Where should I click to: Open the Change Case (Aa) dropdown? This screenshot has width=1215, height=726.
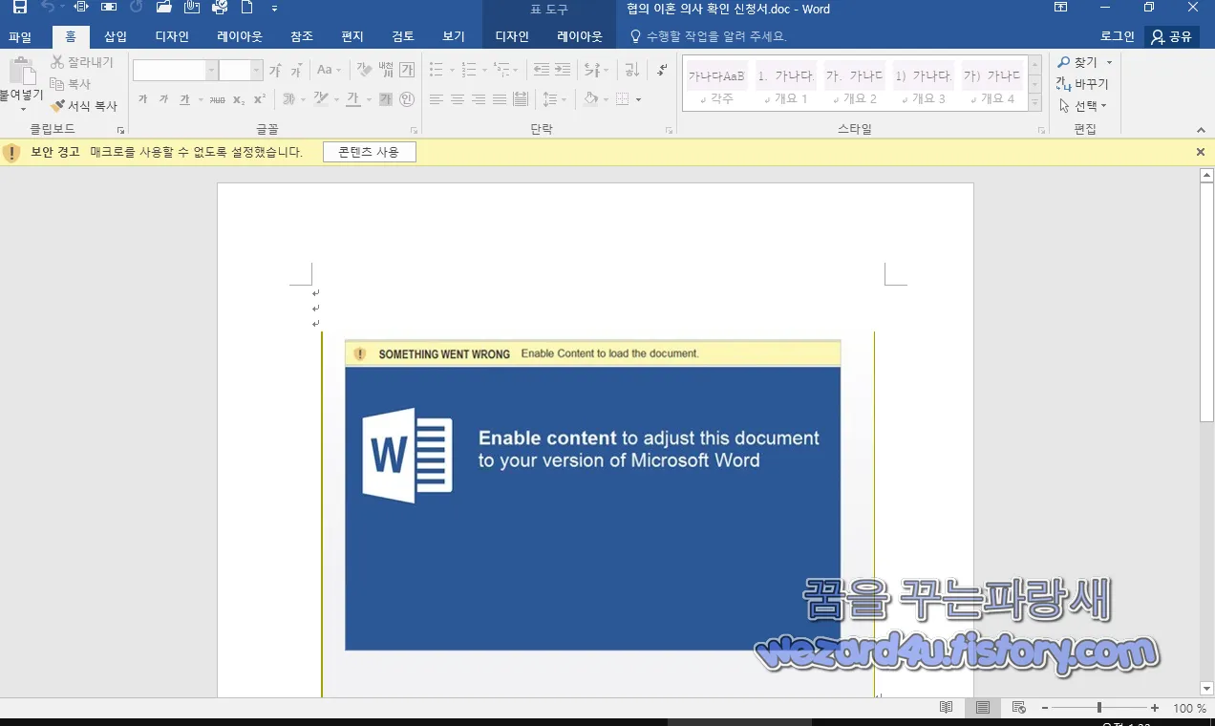tap(329, 71)
